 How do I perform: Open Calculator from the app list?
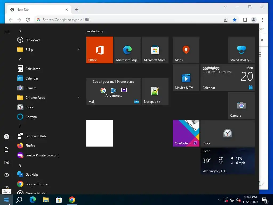pos(49,69)
